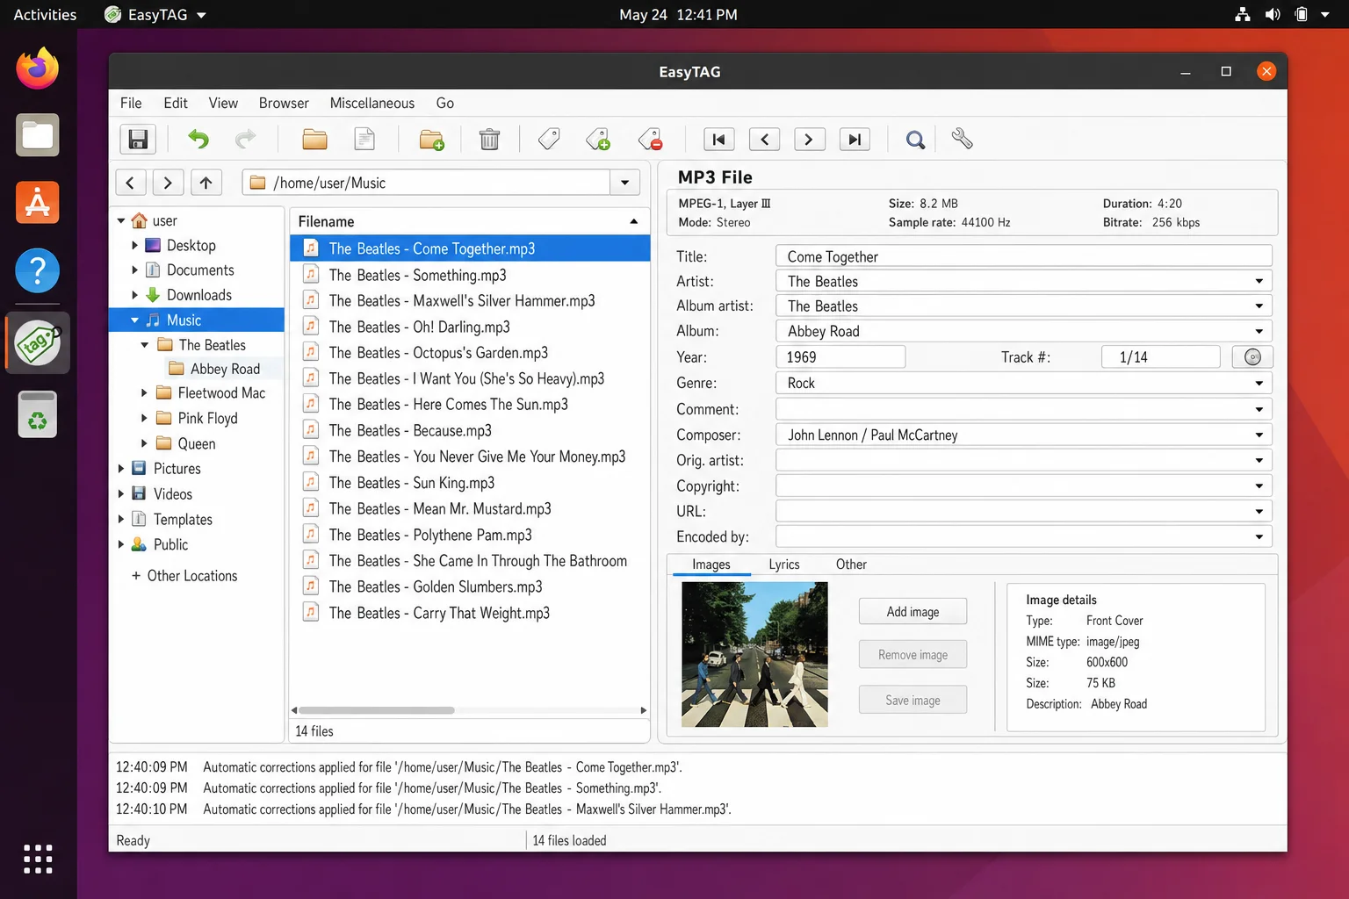Open the Album artist dropdown arrow
The image size is (1349, 899).
[x=1259, y=306]
